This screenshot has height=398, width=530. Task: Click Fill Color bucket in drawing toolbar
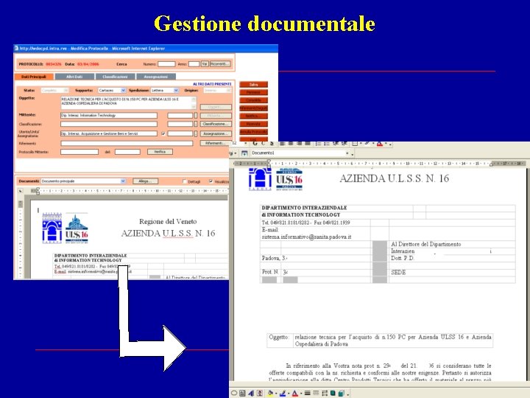(270, 393)
